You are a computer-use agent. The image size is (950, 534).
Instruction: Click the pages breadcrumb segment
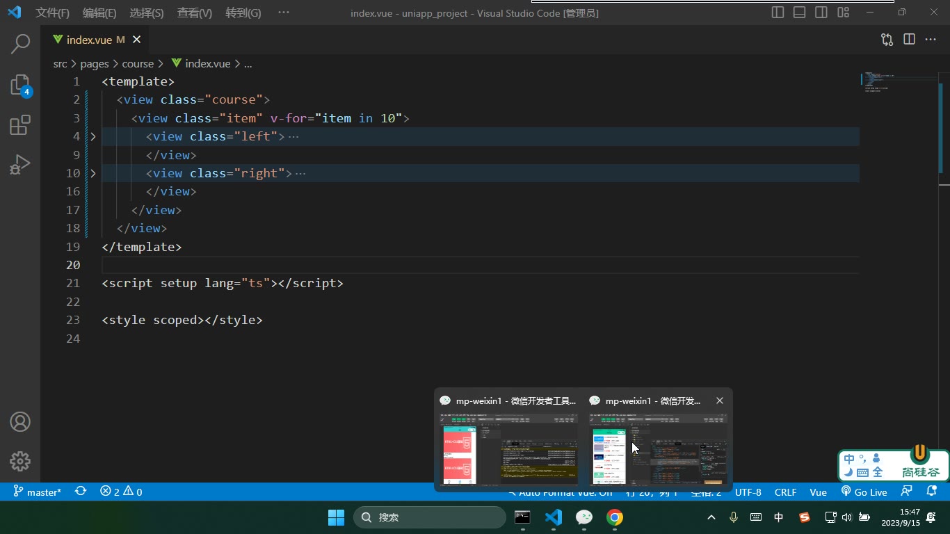tap(95, 63)
